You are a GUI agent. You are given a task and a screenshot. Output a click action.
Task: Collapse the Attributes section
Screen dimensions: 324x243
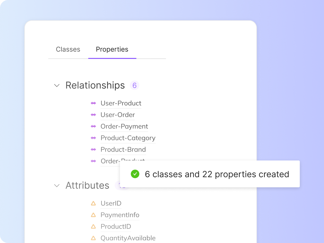click(57, 186)
